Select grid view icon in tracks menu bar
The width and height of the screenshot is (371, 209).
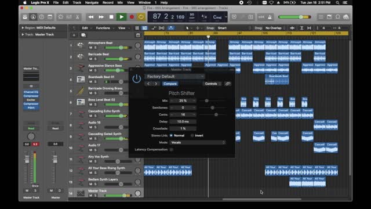click(137, 28)
